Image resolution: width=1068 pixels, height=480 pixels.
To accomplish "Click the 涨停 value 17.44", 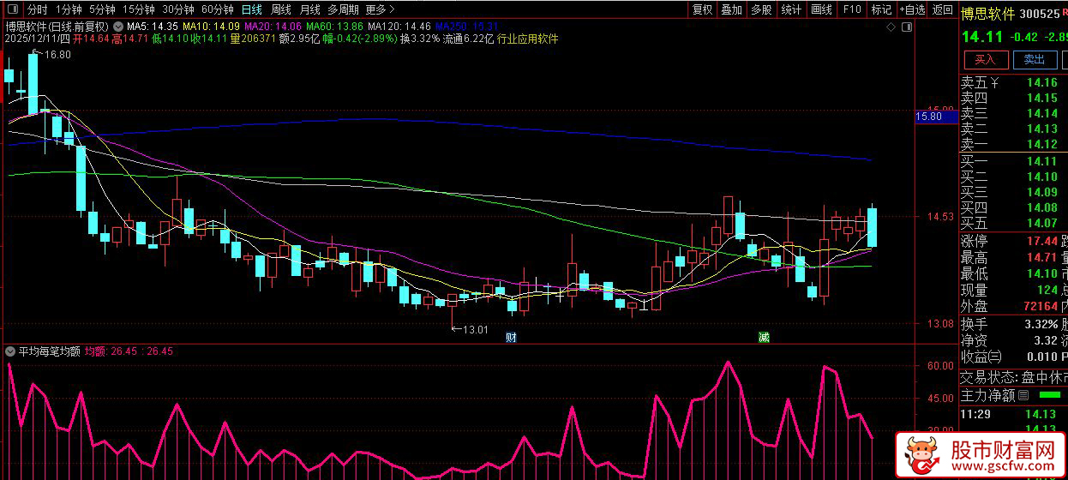I will click(x=1041, y=242).
